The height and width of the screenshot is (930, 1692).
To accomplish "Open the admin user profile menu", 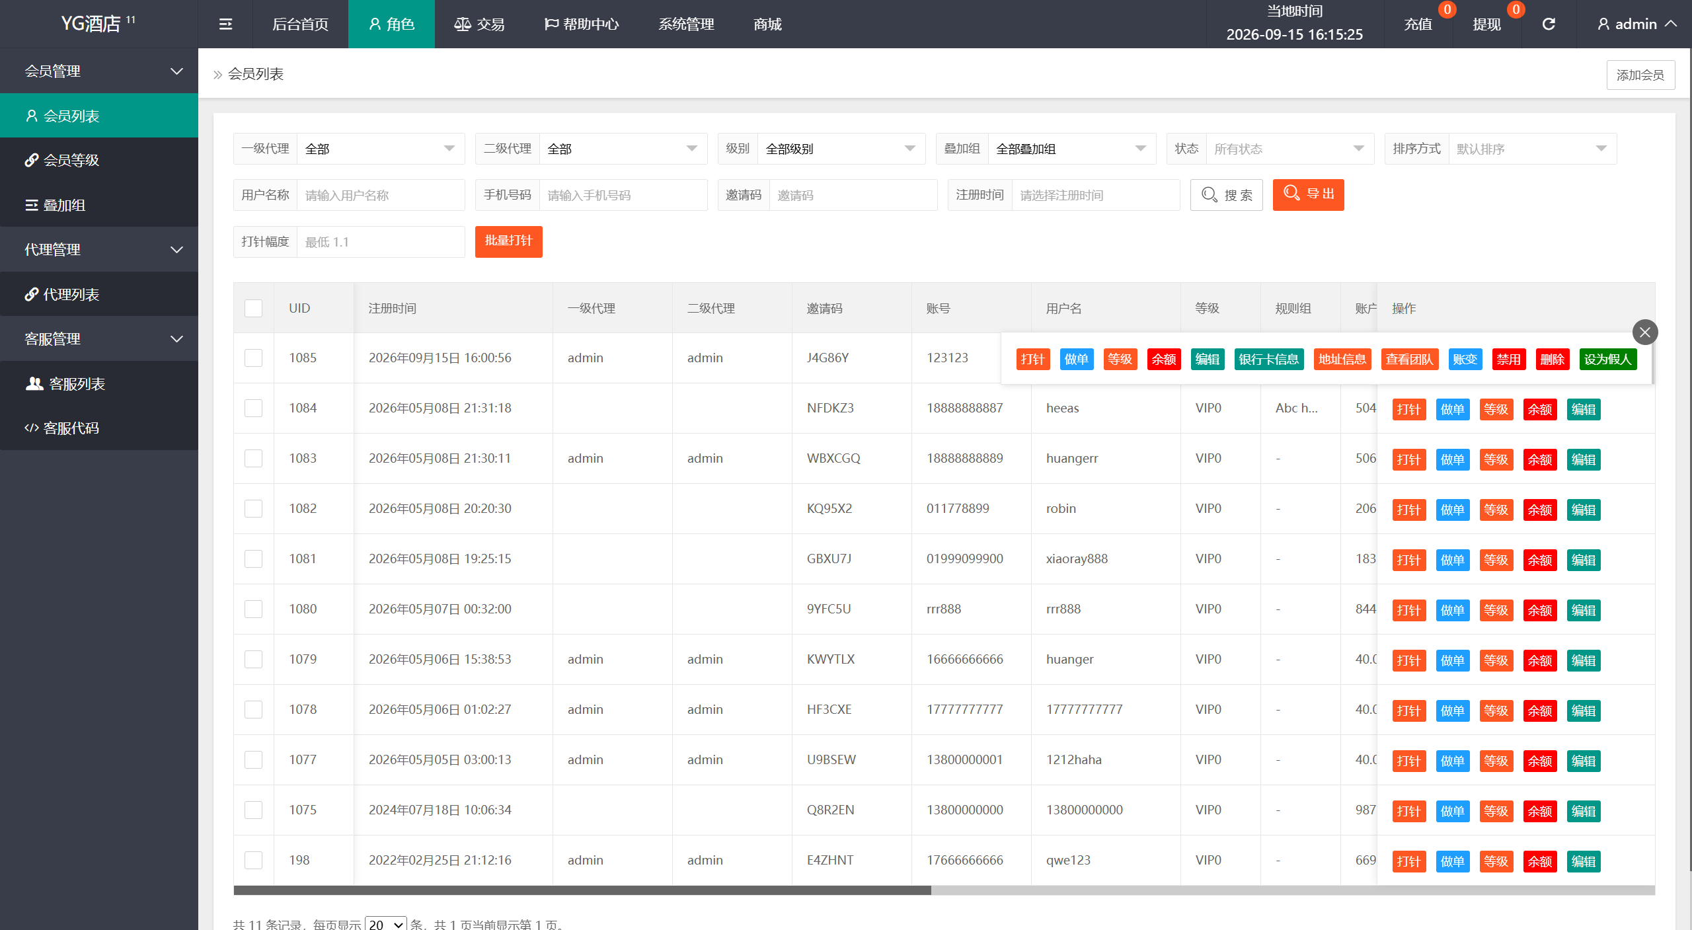I will [1636, 24].
